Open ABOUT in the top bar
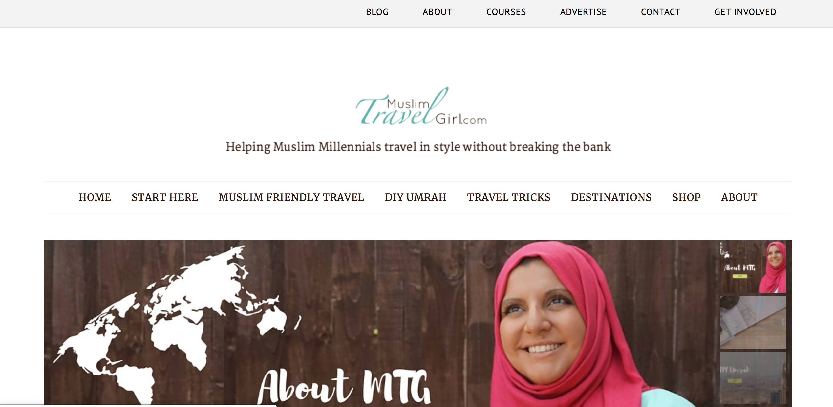Viewport: 833px width, 407px height. pos(437,12)
